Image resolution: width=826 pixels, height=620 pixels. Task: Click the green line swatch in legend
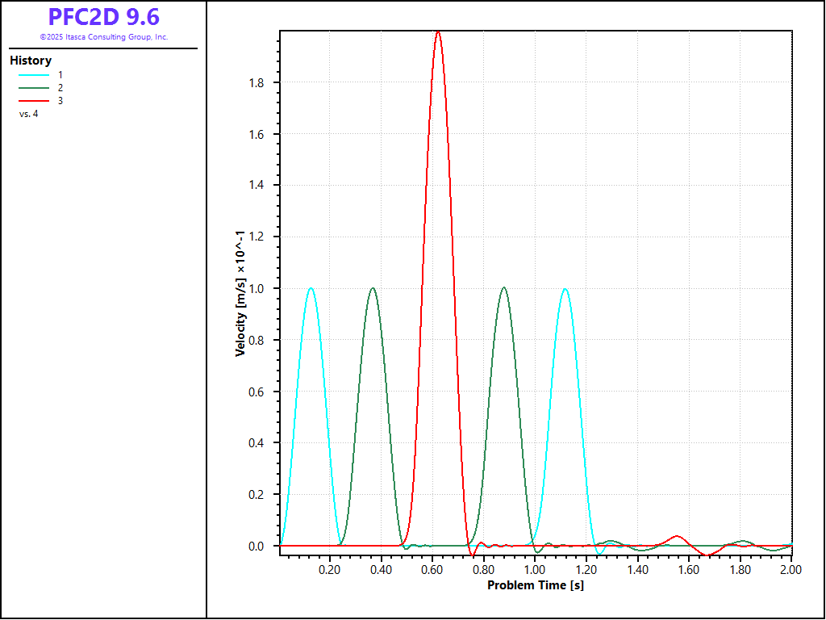34,87
